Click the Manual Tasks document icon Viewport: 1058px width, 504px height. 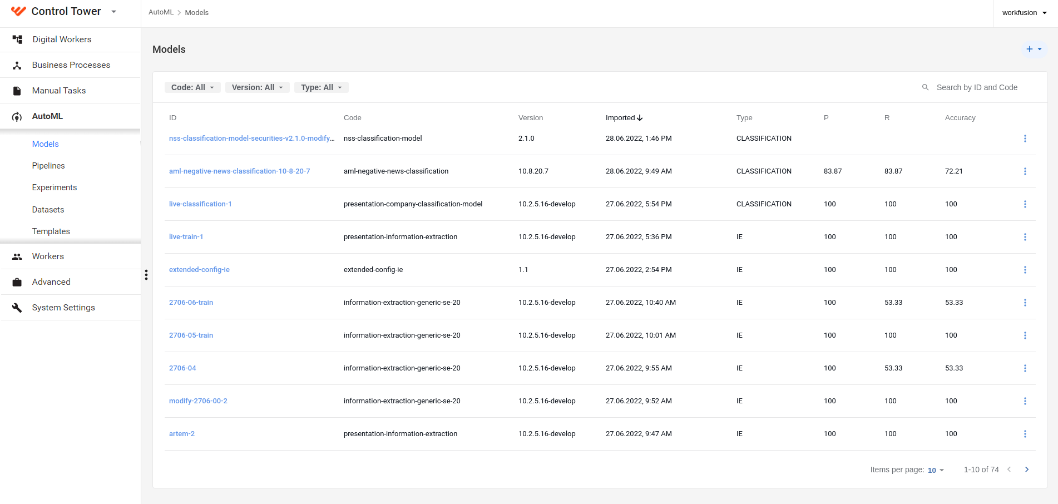17,91
